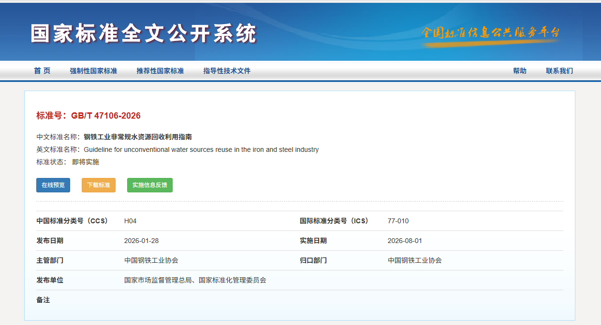Click the ICS classification code 77-010

pyautogui.click(x=396, y=220)
